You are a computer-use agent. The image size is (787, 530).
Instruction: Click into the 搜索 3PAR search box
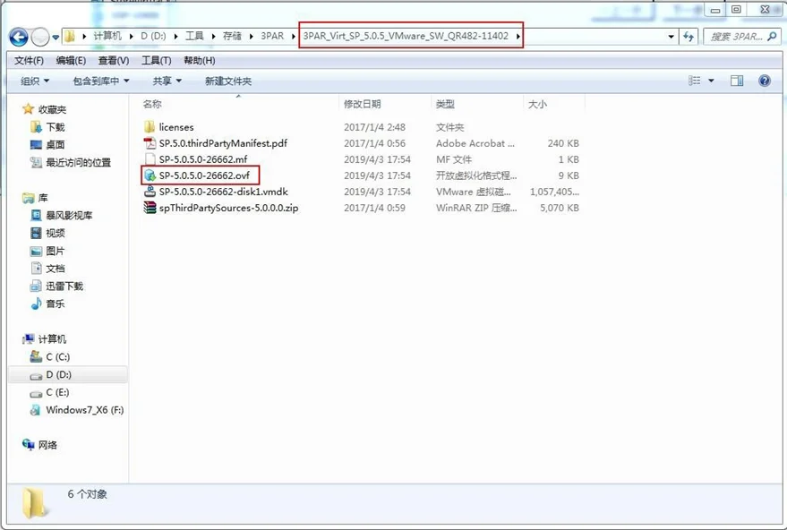737,37
